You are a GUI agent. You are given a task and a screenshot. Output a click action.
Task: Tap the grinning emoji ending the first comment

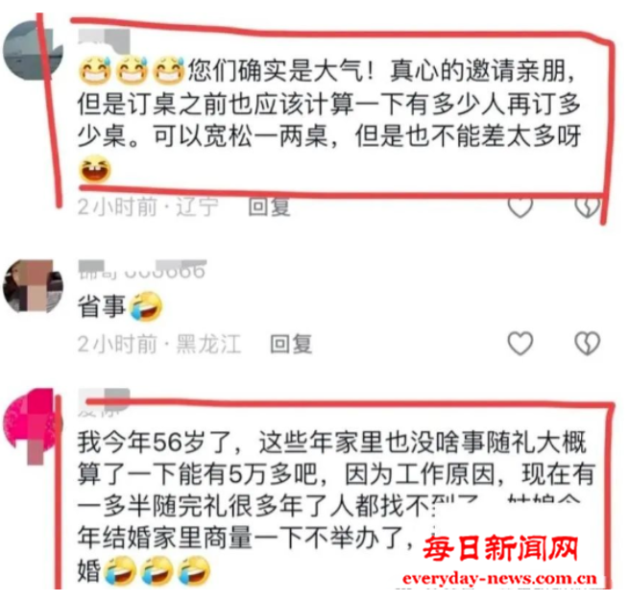(x=95, y=169)
